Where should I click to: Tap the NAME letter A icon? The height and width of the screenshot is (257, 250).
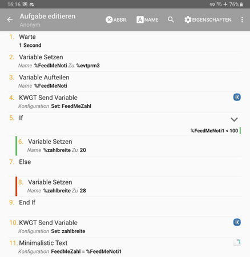coord(140,19)
